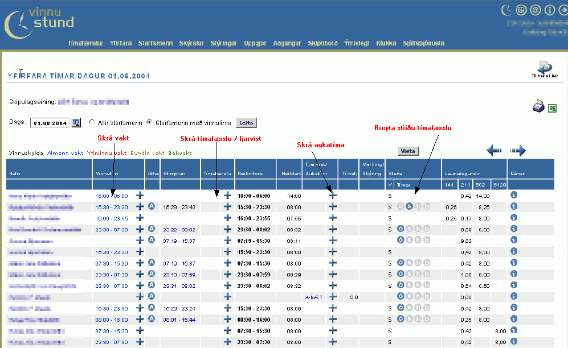Toggle status ó in the A-NÆT row
The height and width of the screenshot is (348, 568).
coord(401,296)
